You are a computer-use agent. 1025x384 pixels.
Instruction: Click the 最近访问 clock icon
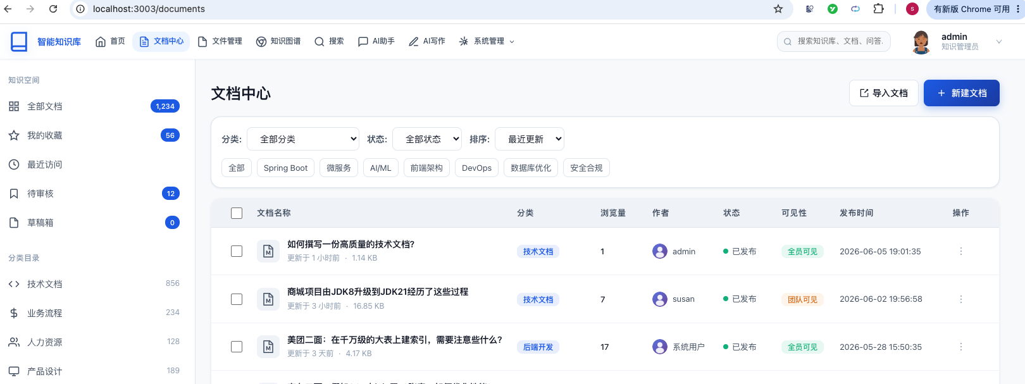(14, 164)
